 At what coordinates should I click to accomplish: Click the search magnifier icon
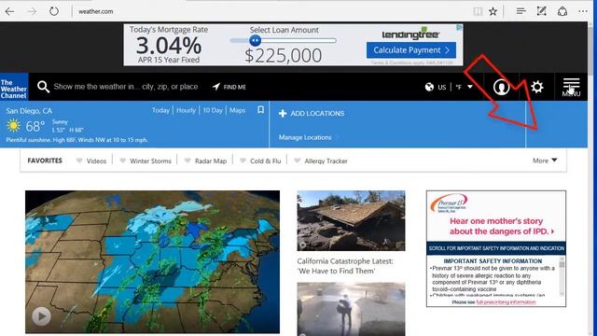pos(44,87)
